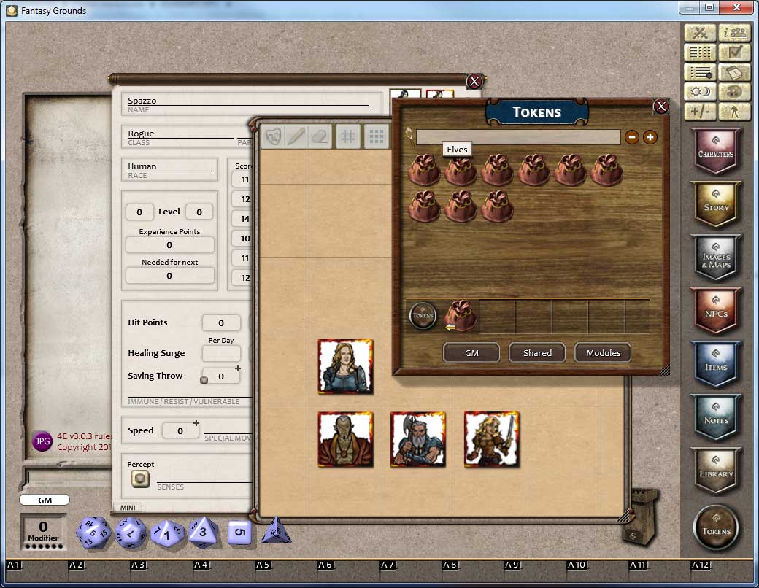Click the day/night lighting icon
Image resolution: width=759 pixels, height=588 pixels.
[x=701, y=93]
